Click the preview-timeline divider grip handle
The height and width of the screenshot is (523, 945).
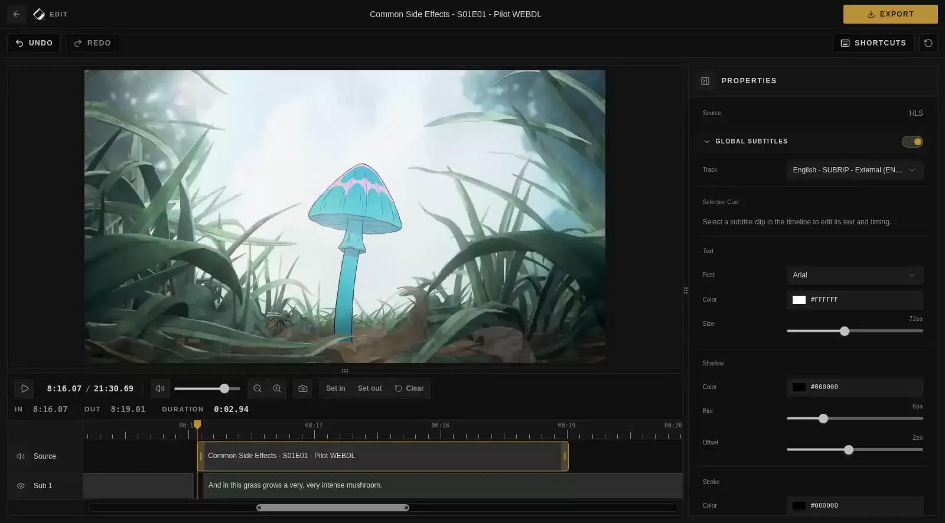point(345,371)
